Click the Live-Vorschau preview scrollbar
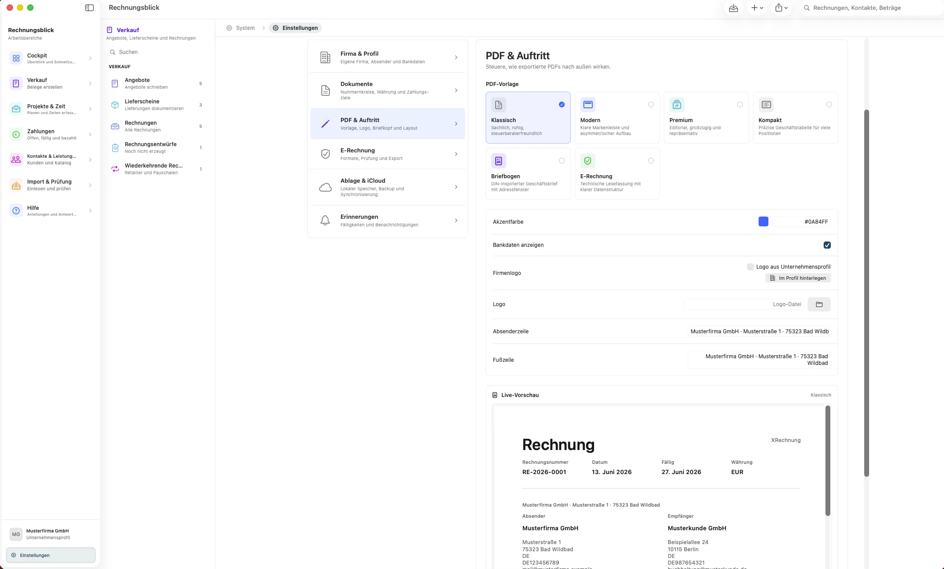Image resolution: width=944 pixels, height=569 pixels. tap(828, 460)
